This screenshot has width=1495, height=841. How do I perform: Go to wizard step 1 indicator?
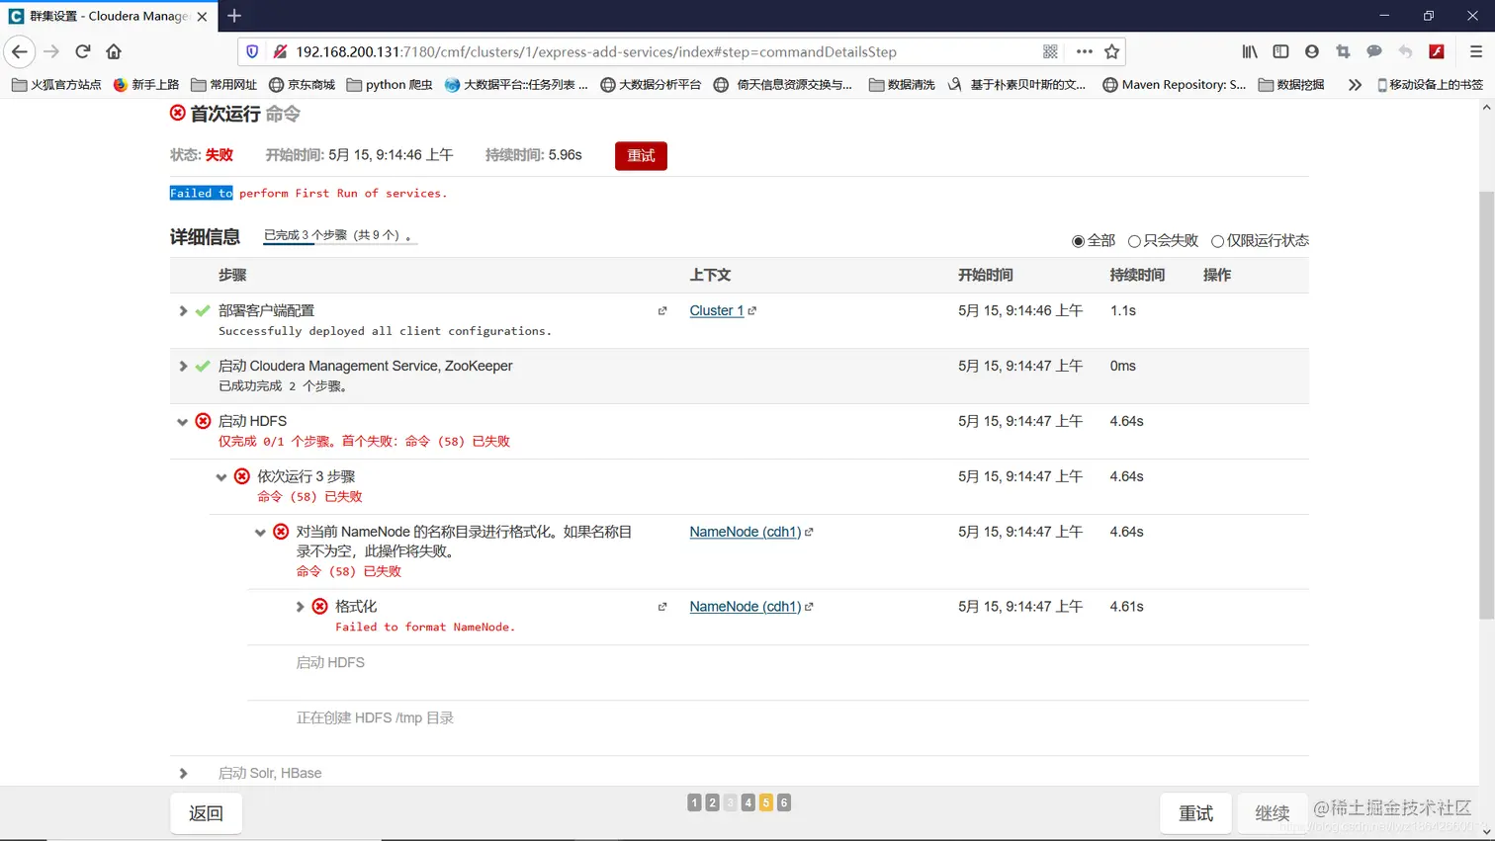tap(694, 802)
